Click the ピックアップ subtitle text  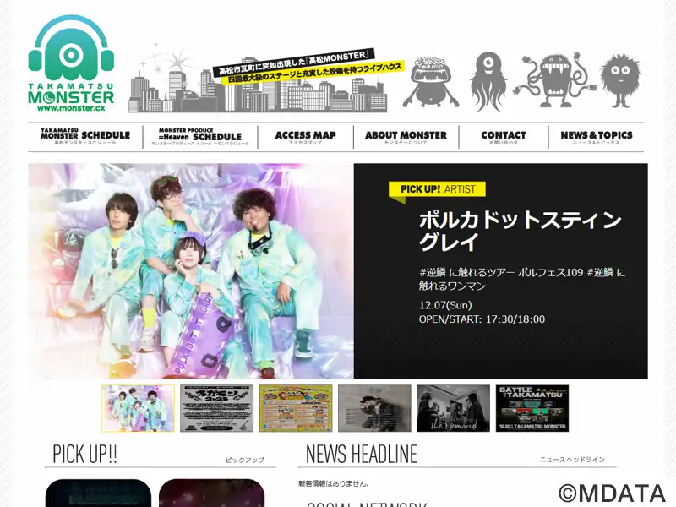245,460
